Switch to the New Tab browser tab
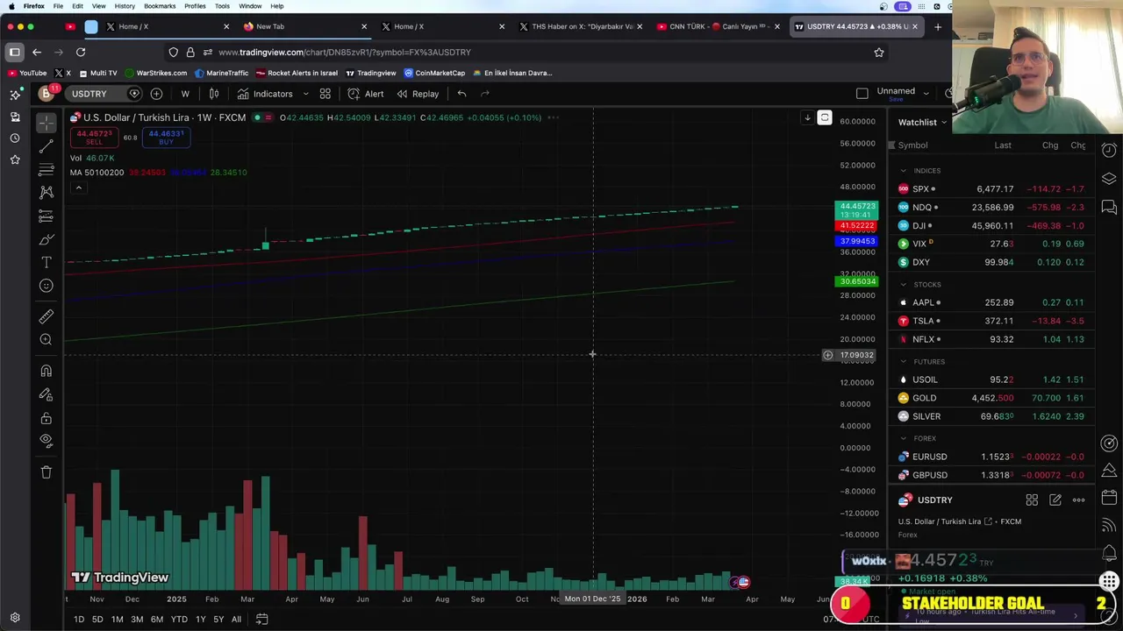The height and width of the screenshot is (631, 1123). tap(304, 26)
